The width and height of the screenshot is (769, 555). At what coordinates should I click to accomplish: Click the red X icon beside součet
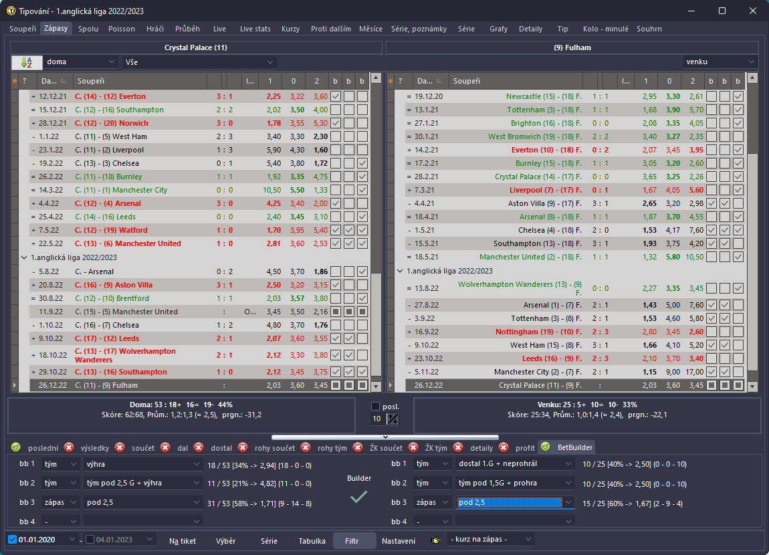point(120,447)
